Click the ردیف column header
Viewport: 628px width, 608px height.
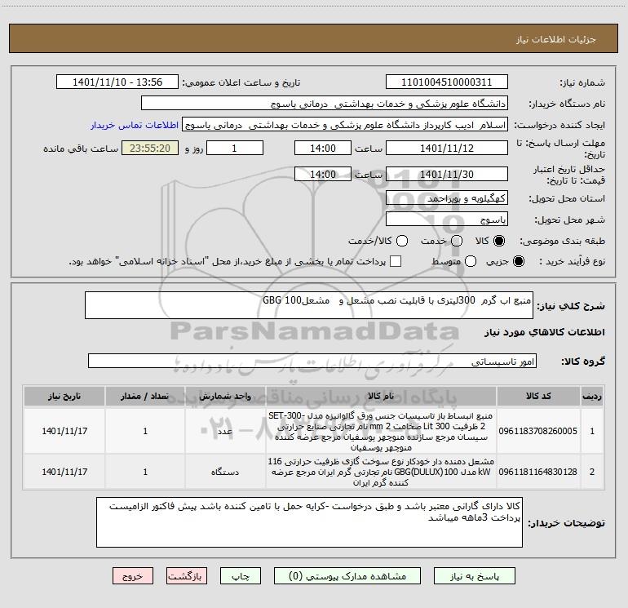[592, 396]
